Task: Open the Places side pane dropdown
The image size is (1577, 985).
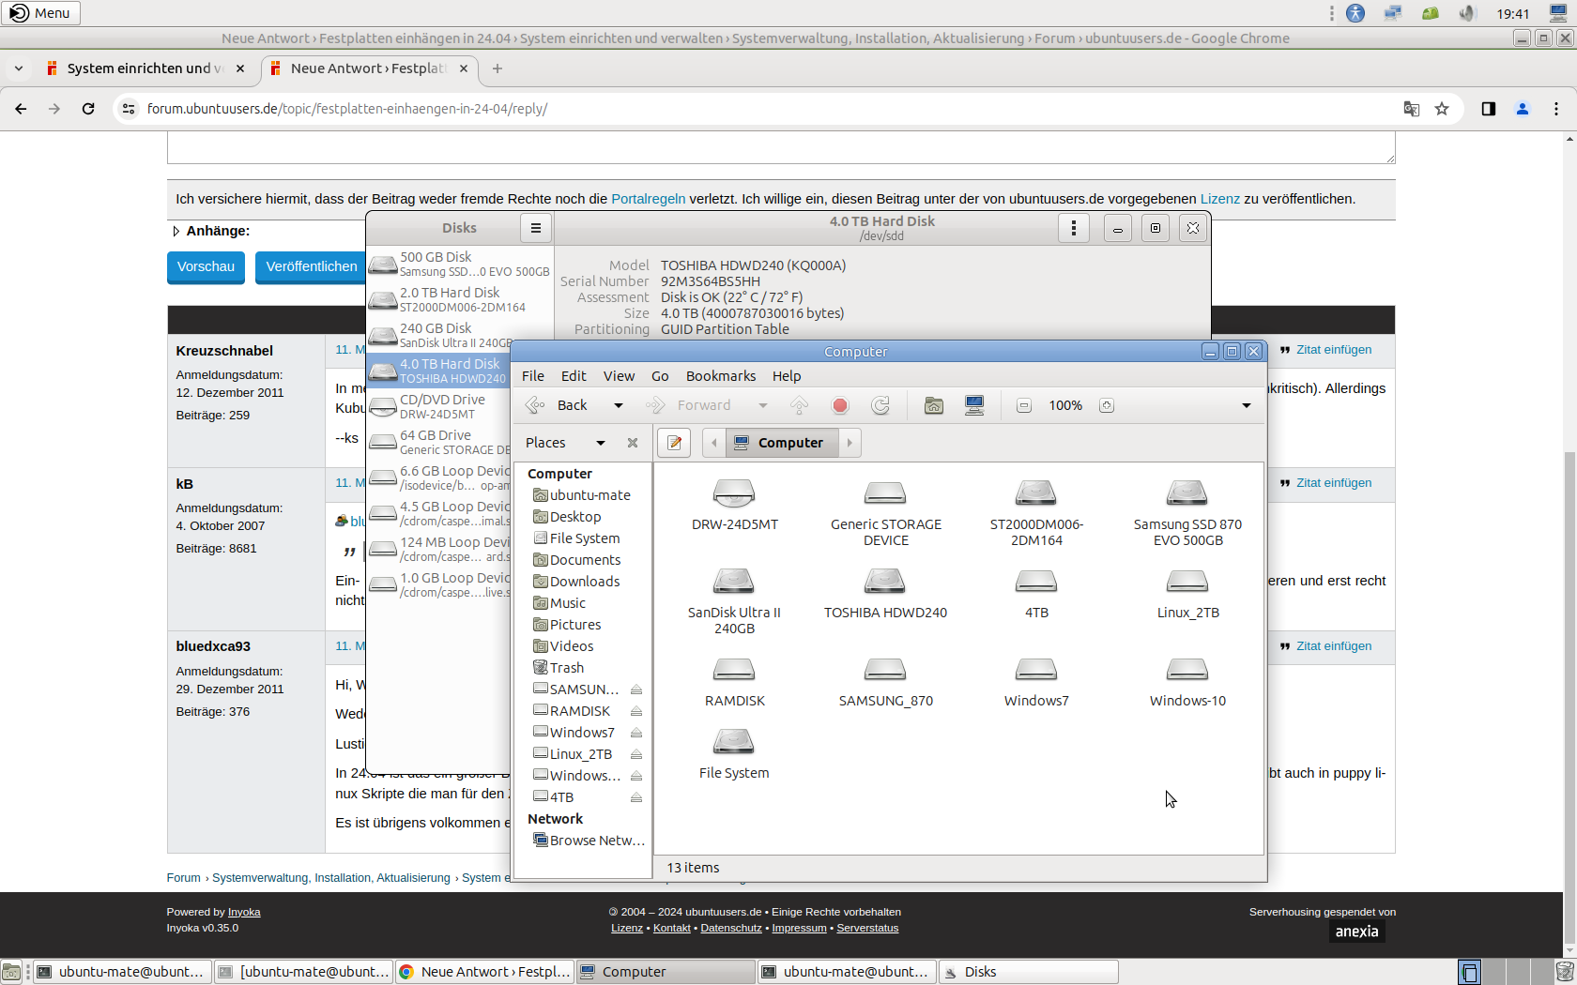Action: pos(601,443)
